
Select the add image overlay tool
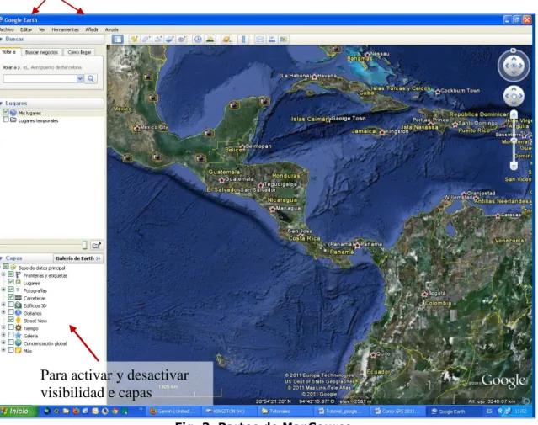pyautogui.click(x=170, y=39)
